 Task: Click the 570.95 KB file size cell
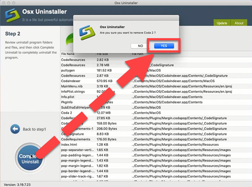tap(104, 81)
